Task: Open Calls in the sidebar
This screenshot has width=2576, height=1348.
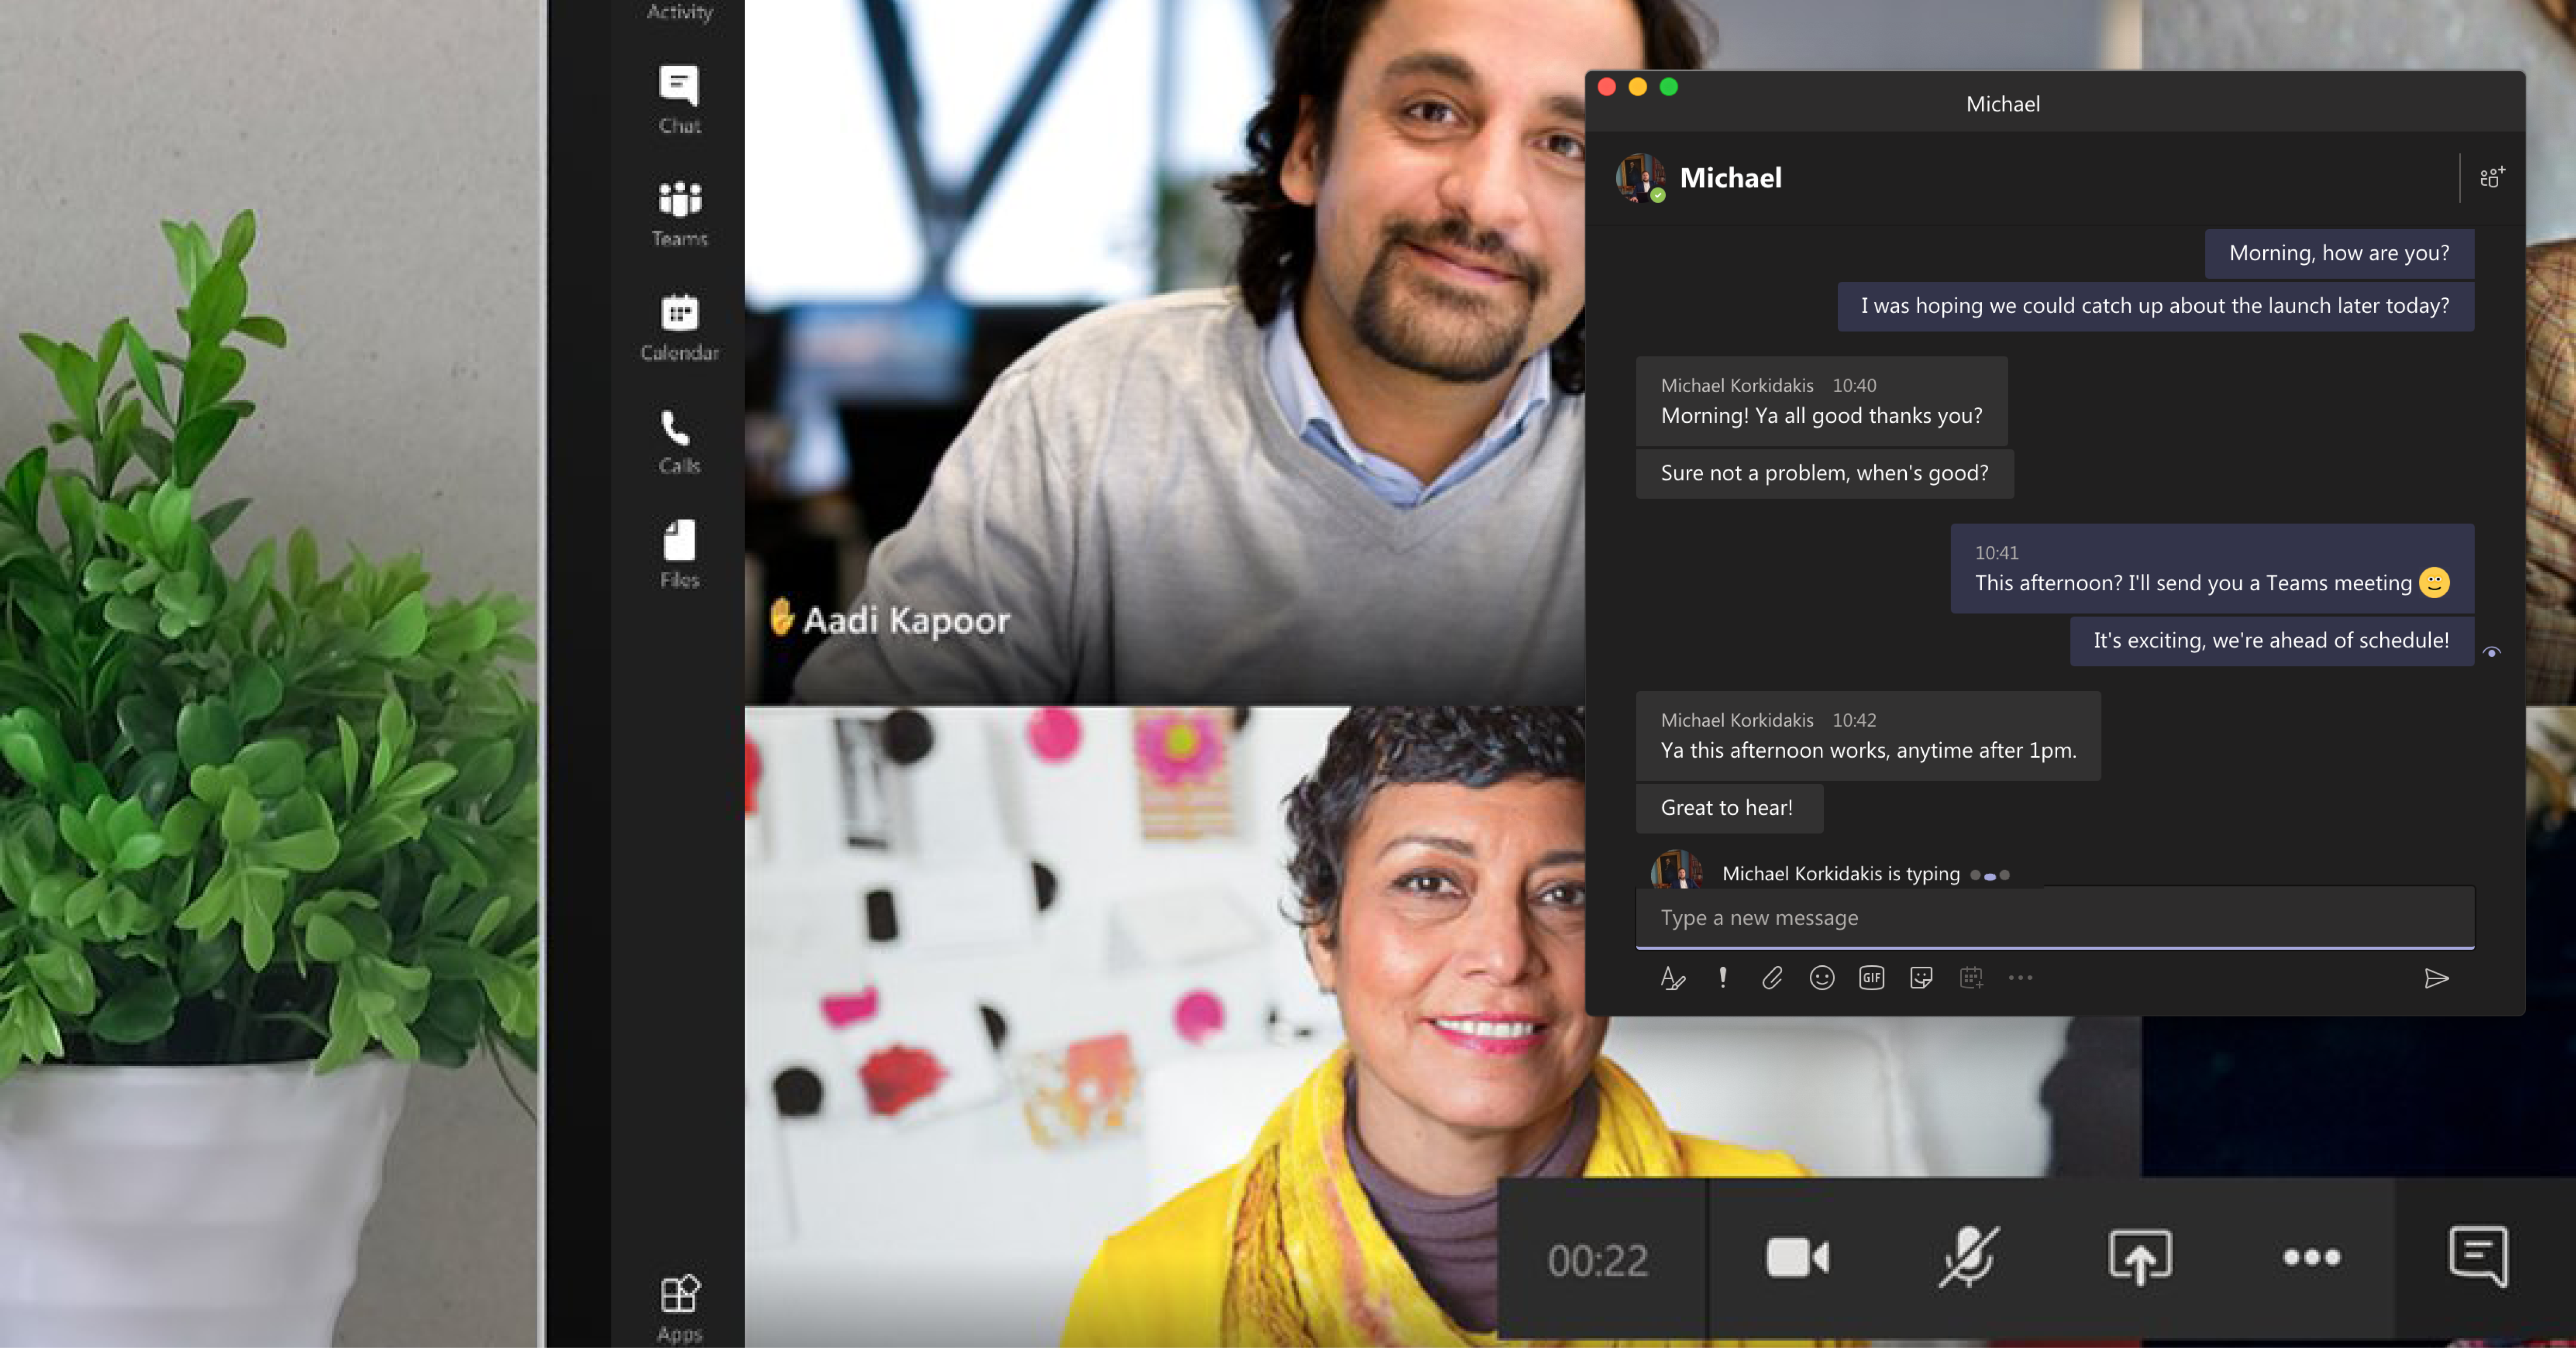Action: click(x=679, y=441)
